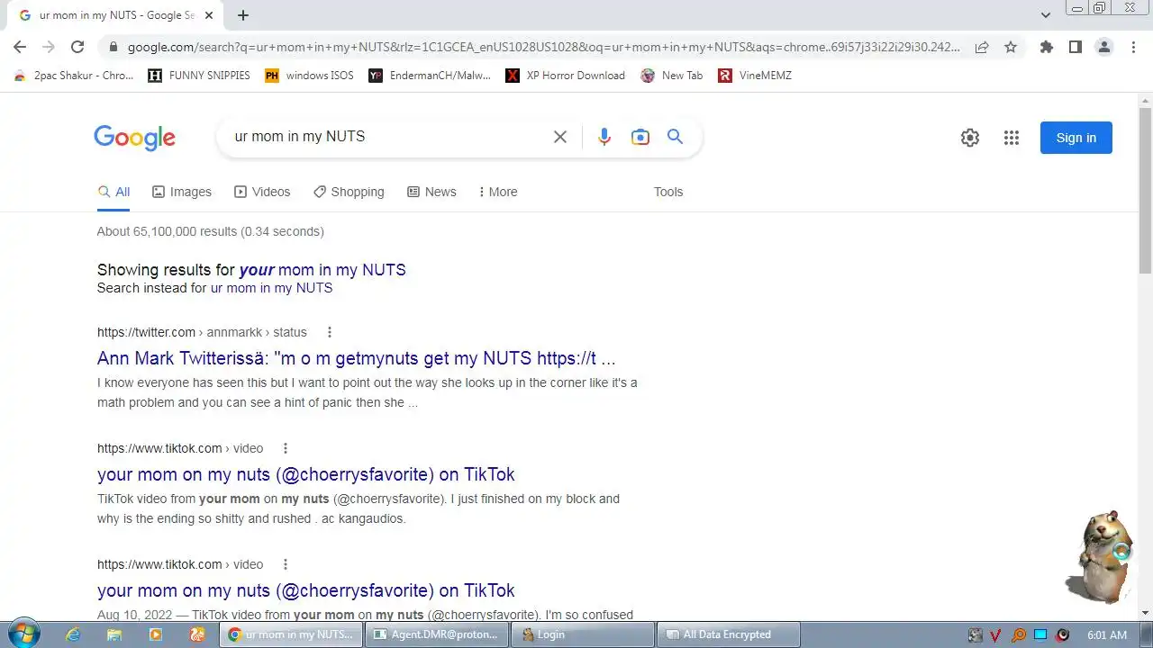Screen dimensions: 1153x648
Task: Open EndermanCH/Malw... bookmark
Action: [x=431, y=76]
